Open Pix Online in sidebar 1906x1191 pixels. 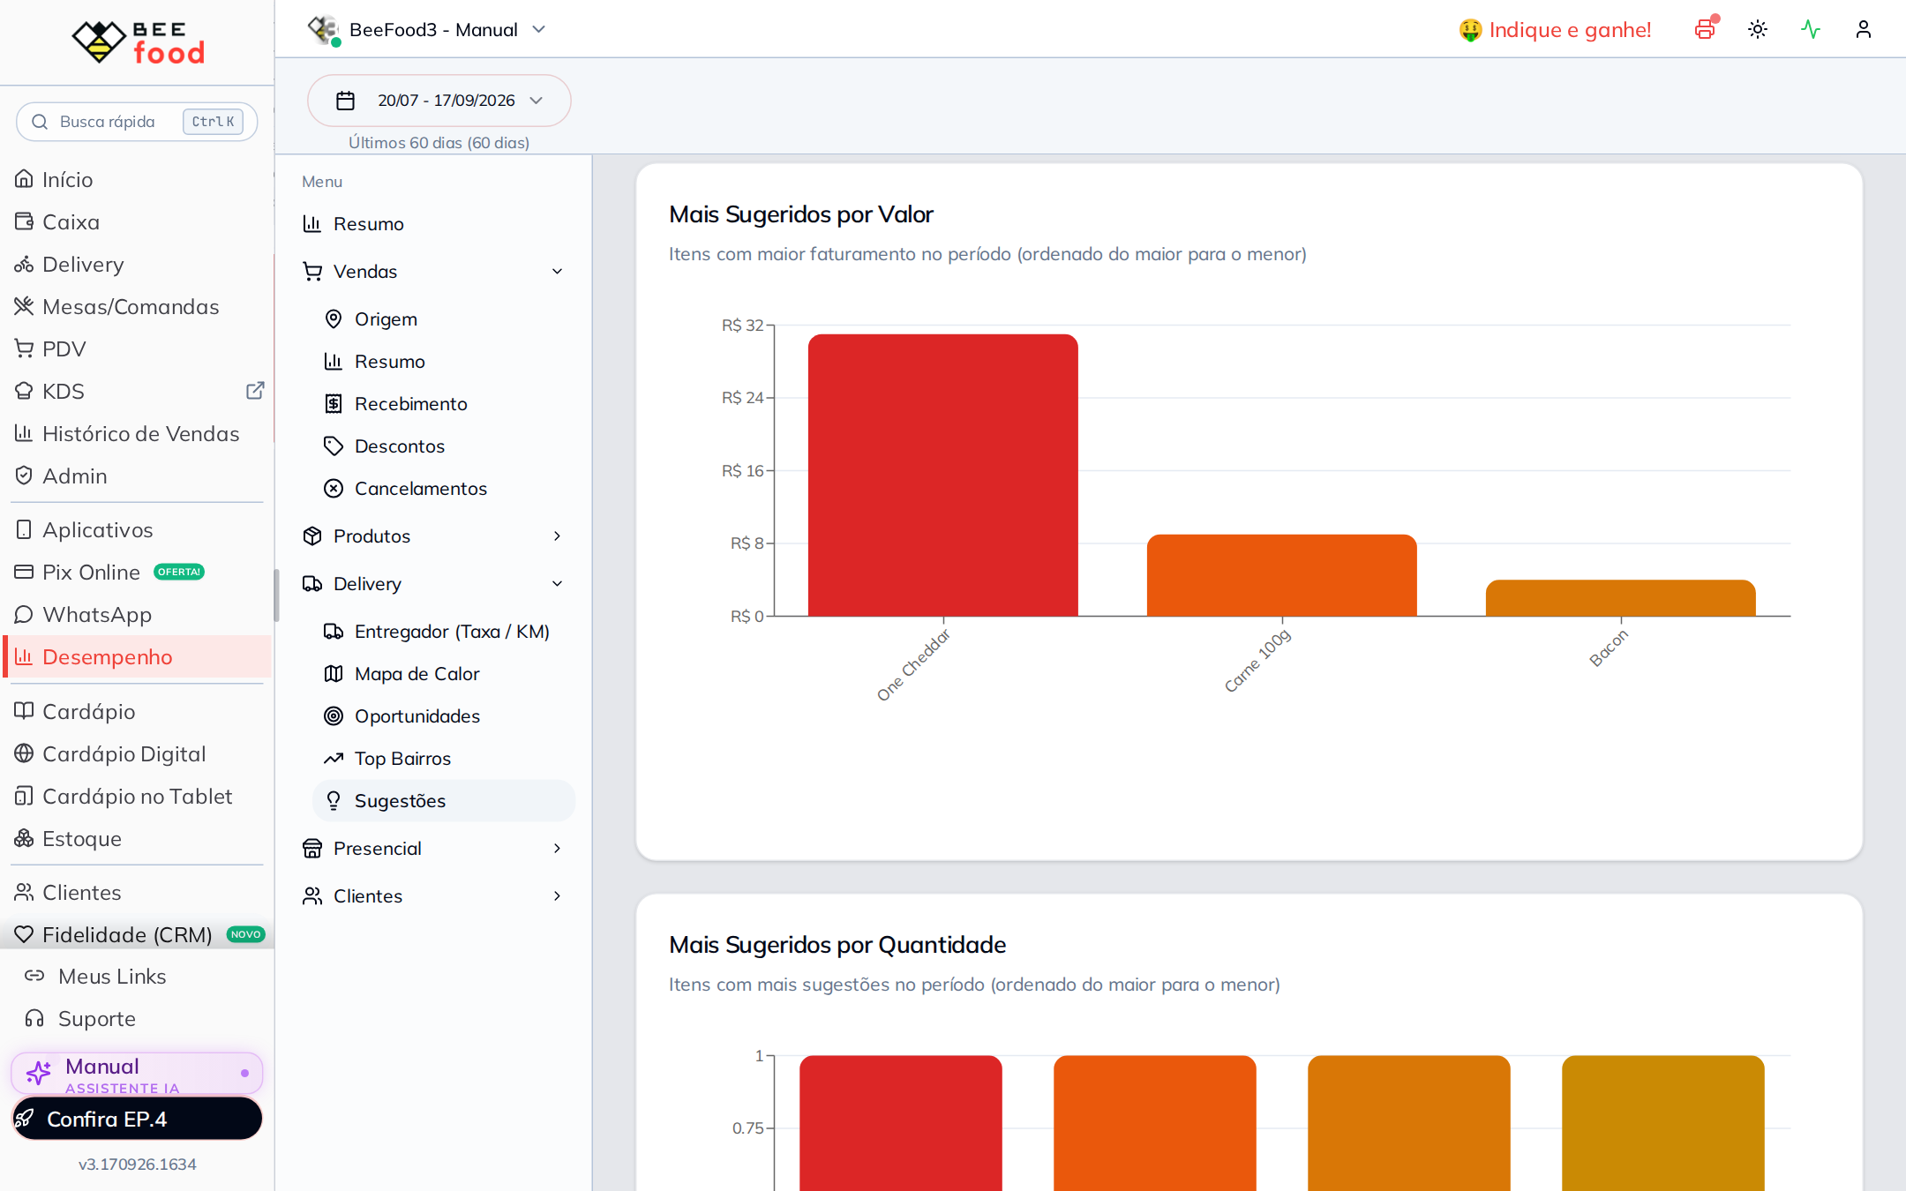click(138, 572)
